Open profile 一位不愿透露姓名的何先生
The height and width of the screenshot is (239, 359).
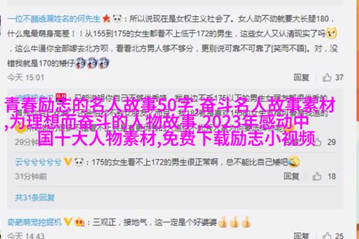[x=54, y=19]
